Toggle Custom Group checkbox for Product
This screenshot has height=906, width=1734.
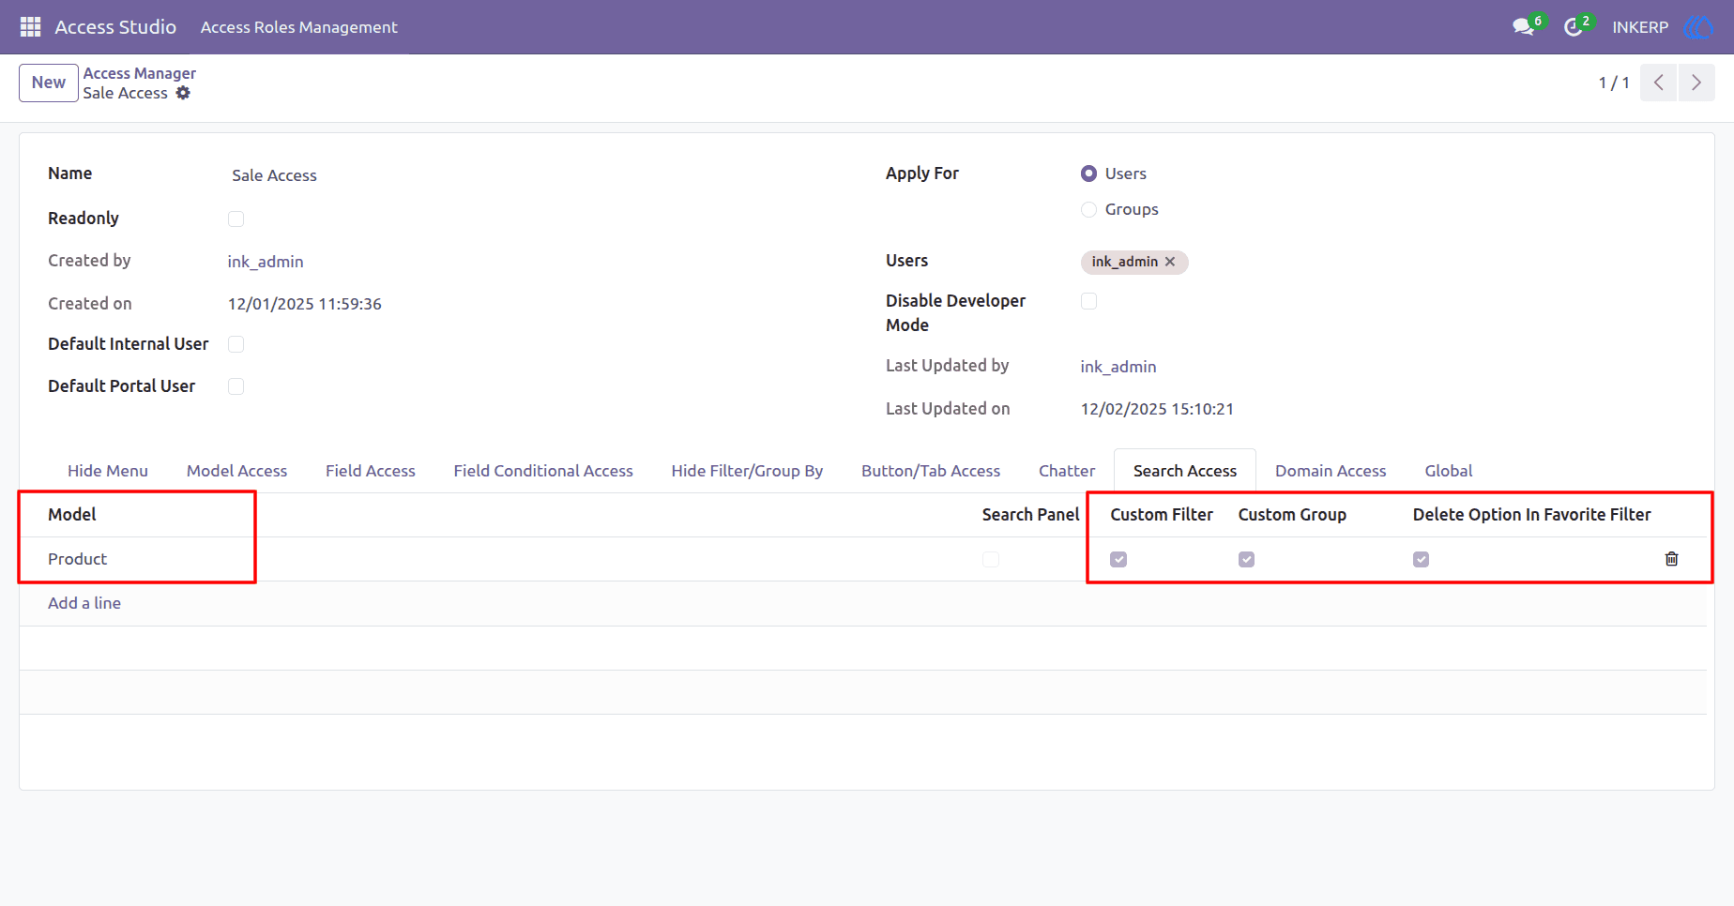[1246, 559]
